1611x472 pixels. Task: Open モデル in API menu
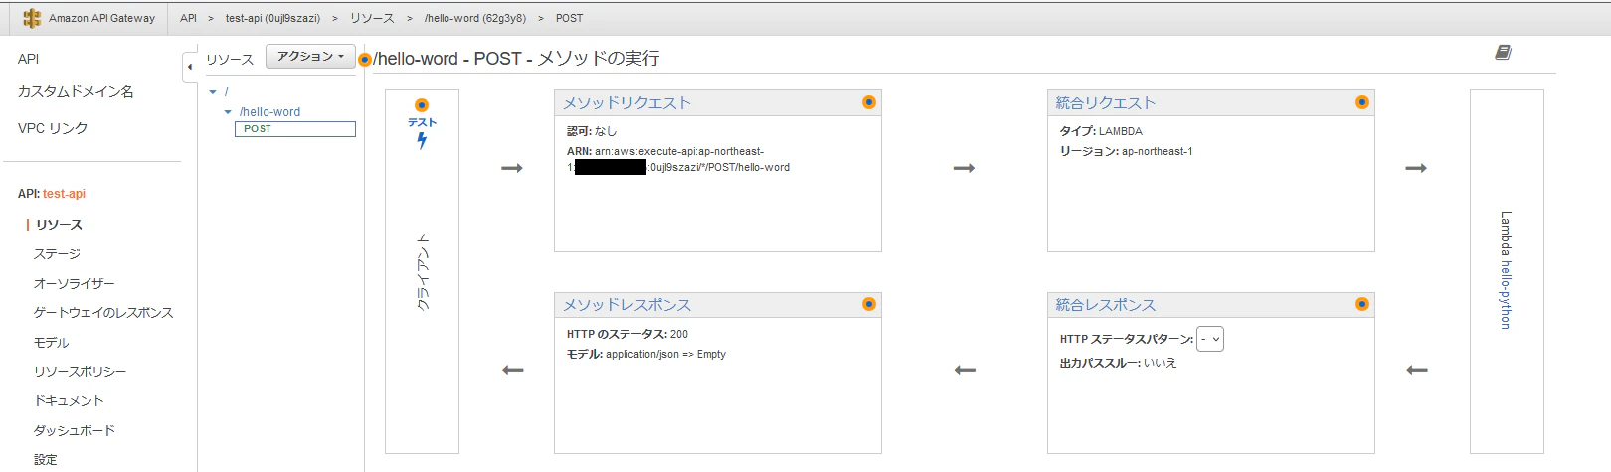tap(51, 343)
